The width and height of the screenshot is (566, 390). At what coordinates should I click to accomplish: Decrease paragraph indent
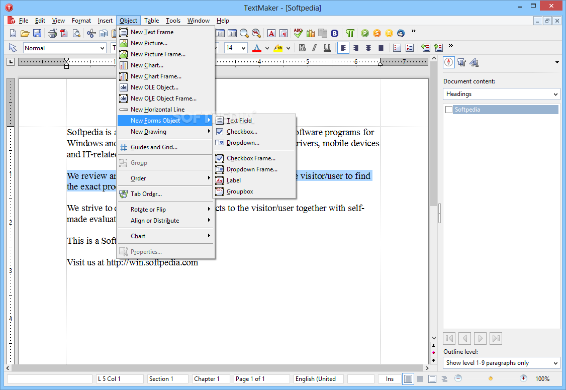point(426,48)
